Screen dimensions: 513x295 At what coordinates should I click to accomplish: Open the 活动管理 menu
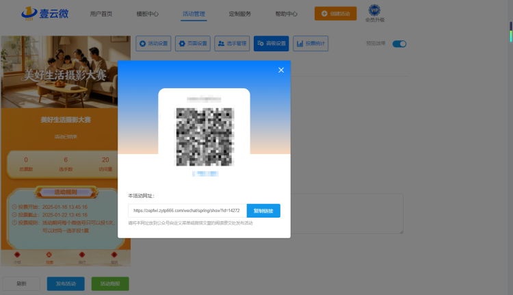194,14
